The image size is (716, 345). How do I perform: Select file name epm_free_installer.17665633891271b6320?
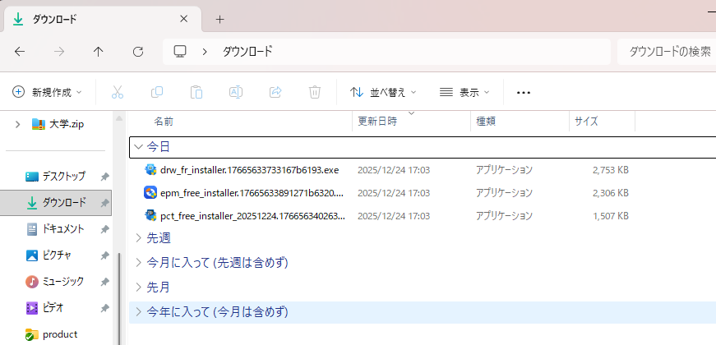pos(252,193)
